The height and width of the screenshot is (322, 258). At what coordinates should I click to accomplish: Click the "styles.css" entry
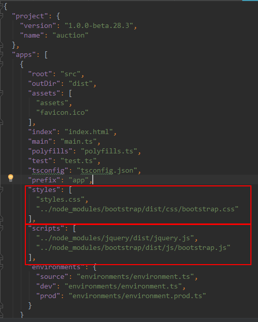pyautogui.click(x=60, y=200)
